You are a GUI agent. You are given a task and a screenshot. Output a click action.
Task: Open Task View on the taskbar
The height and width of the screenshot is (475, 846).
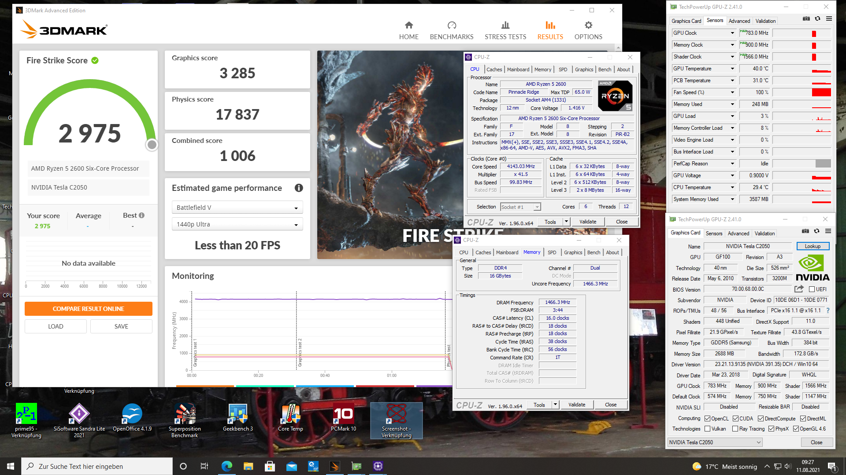[204, 466]
